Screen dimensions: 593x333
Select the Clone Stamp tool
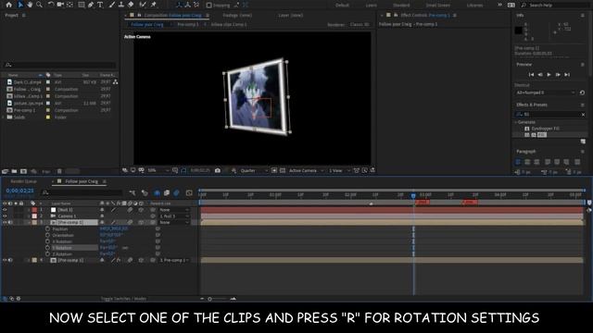[121, 5]
